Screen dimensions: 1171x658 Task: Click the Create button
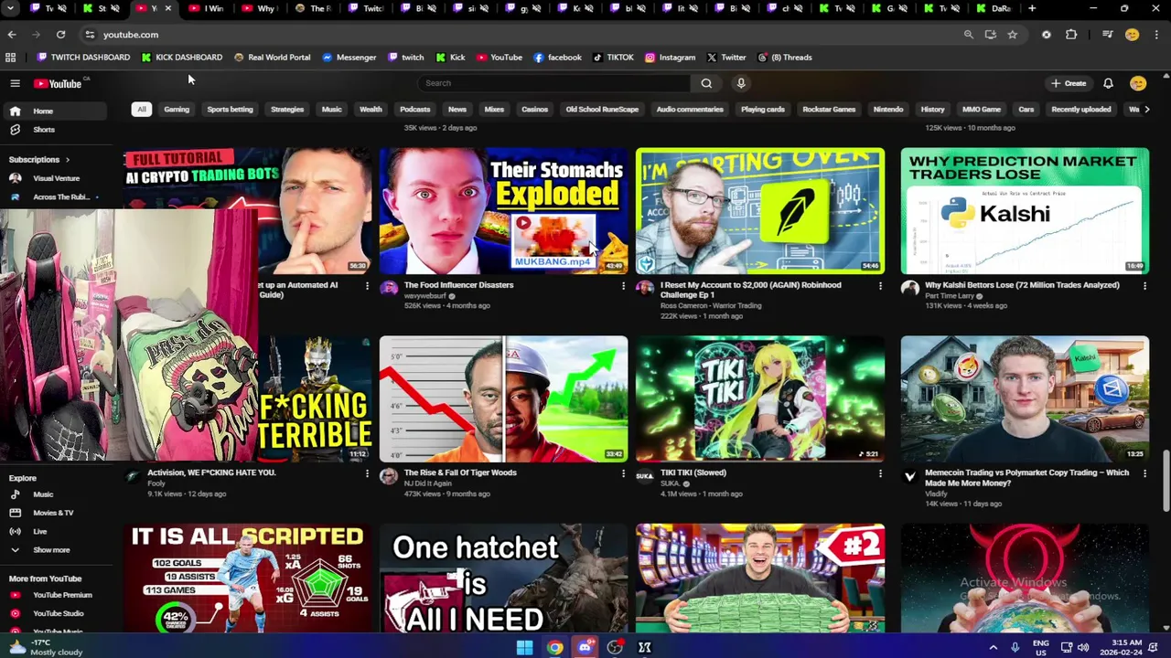[1069, 83]
